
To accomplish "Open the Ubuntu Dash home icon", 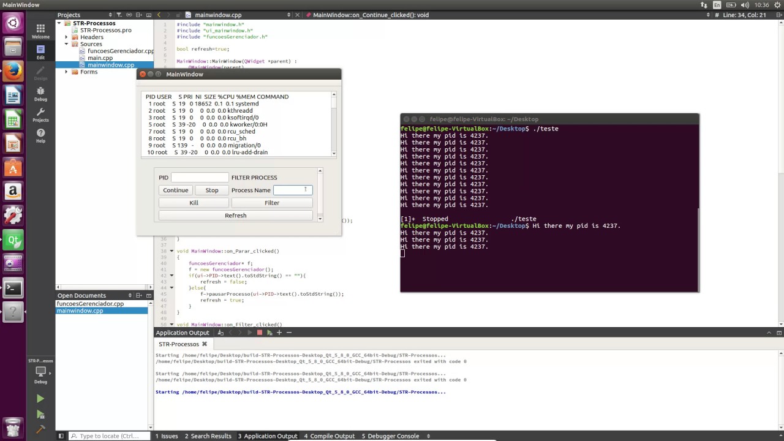I will [x=13, y=24].
